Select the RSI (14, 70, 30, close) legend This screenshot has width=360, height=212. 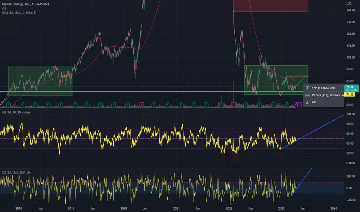[15, 112]
